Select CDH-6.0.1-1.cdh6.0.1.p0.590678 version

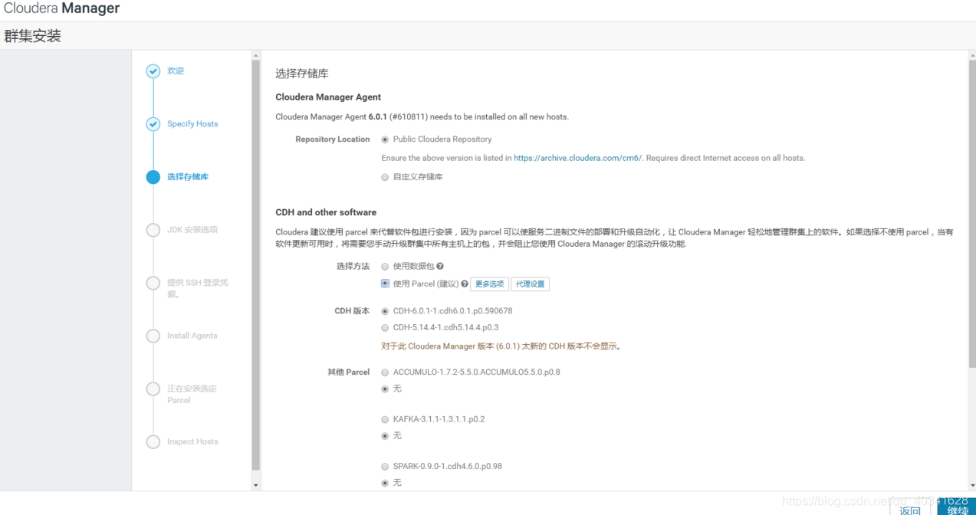tap(385, 311)
